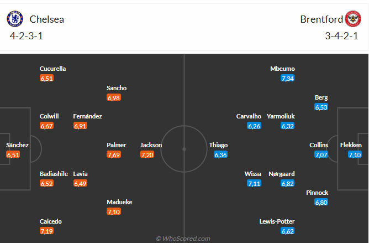Screen dimensions: 369x243
Task: Open goalkeeper Sánchez's name label
Action: (17, 145)
